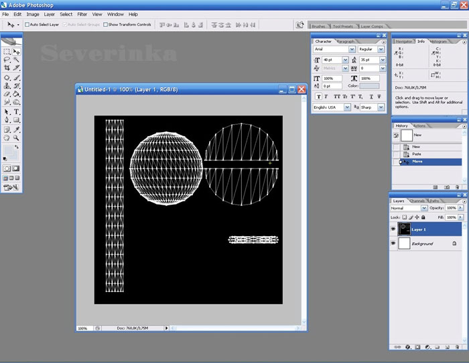469x363 pixels.
Task: Click the delete layer trash icon
Action: point(456,347)
